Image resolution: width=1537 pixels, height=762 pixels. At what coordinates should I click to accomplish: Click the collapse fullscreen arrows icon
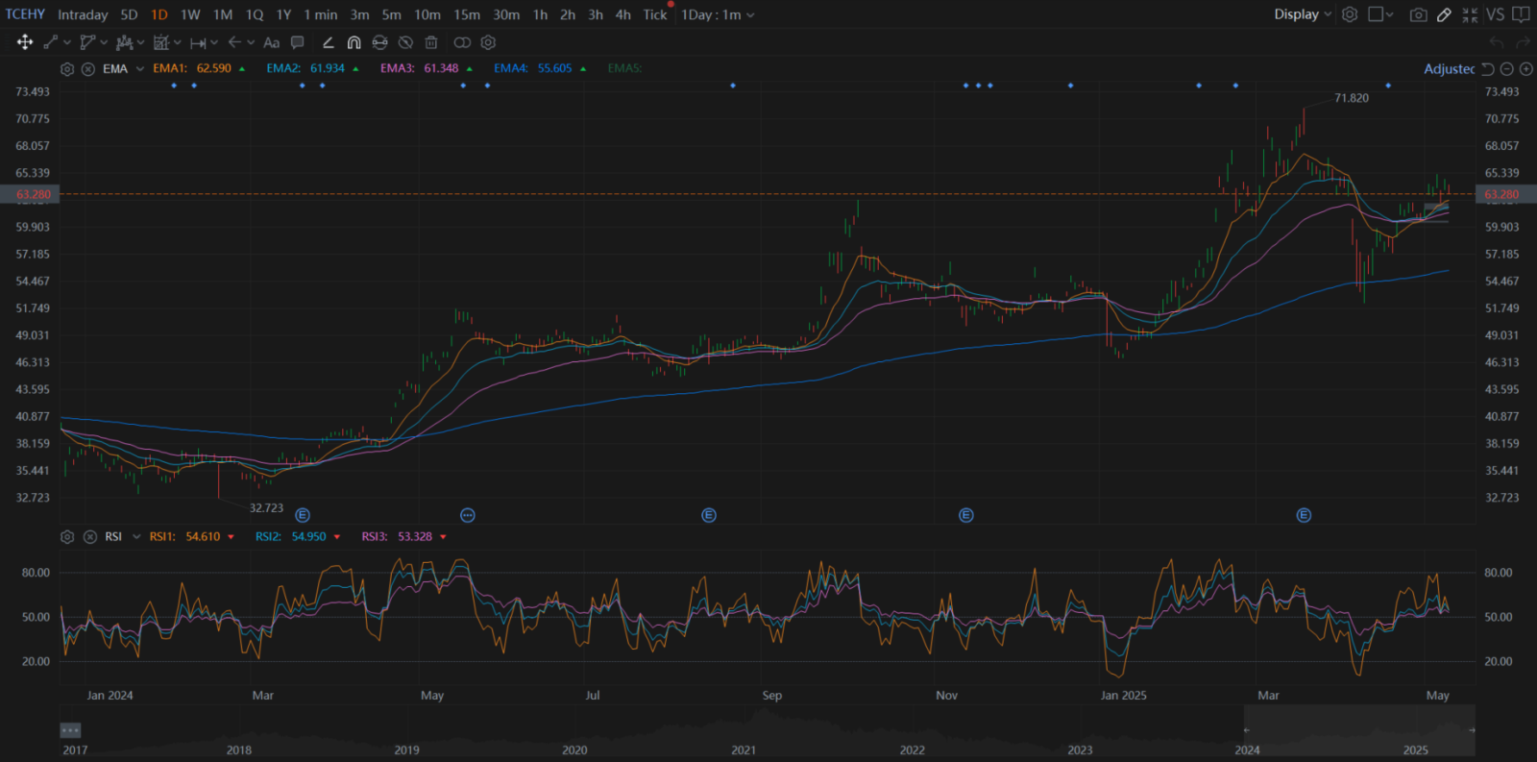tap(1470, 14)
